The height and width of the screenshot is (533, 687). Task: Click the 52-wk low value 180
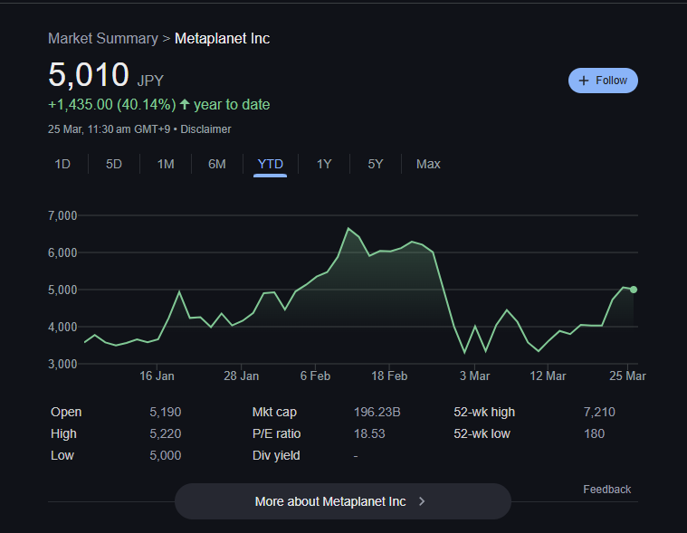tap(594, 433)
